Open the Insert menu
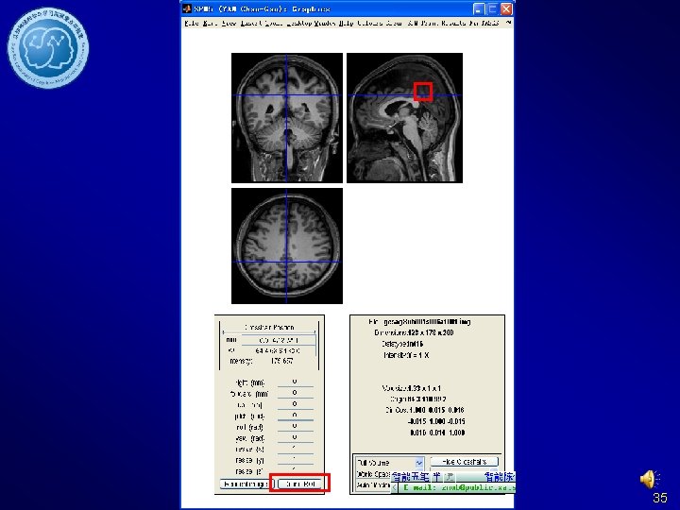The image size is (680, 510). pyautogui.click(x=250, y=23)
